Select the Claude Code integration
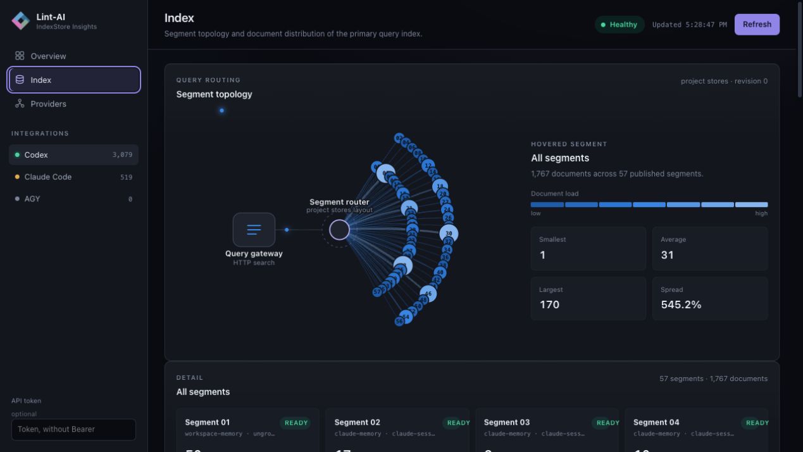 point(74,177)
